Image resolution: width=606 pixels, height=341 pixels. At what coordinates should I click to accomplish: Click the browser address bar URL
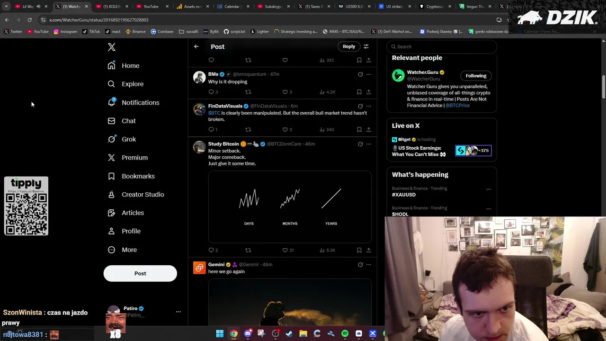click(x=99, y=20)
